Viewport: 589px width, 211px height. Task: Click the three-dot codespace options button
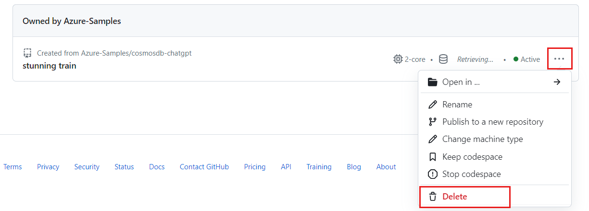pos(559,59)
